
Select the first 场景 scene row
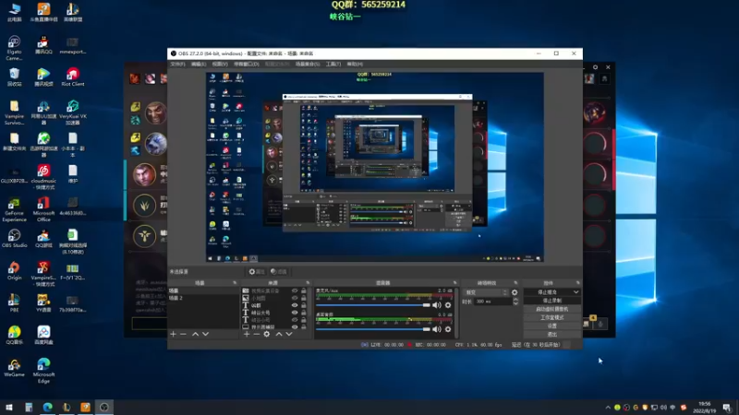(x=203, y=290)
